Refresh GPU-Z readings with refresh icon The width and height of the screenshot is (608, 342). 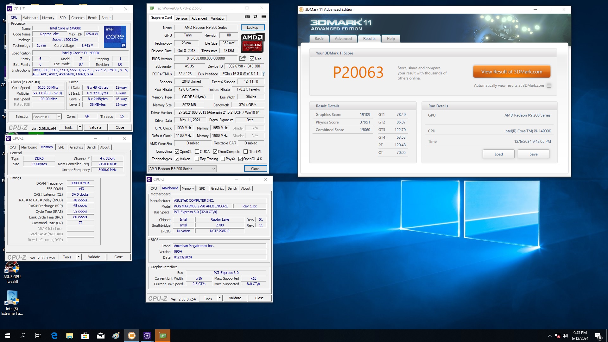click(x=255, y=17)
